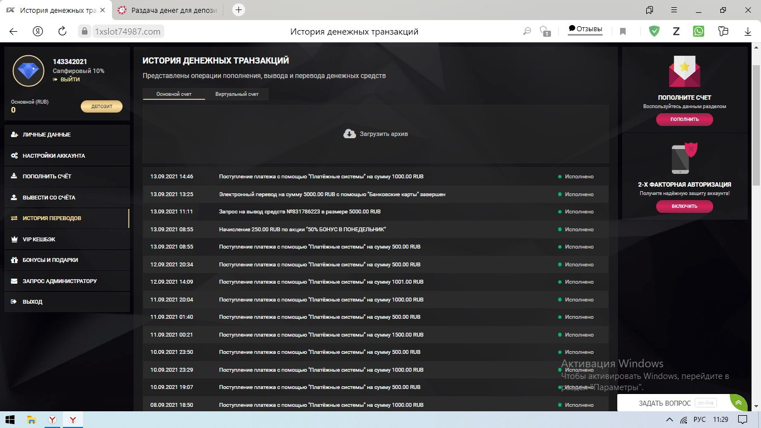This screenshot has height=428, width=761.
Task: Reload the current page
Action: [x=62, y=31]
